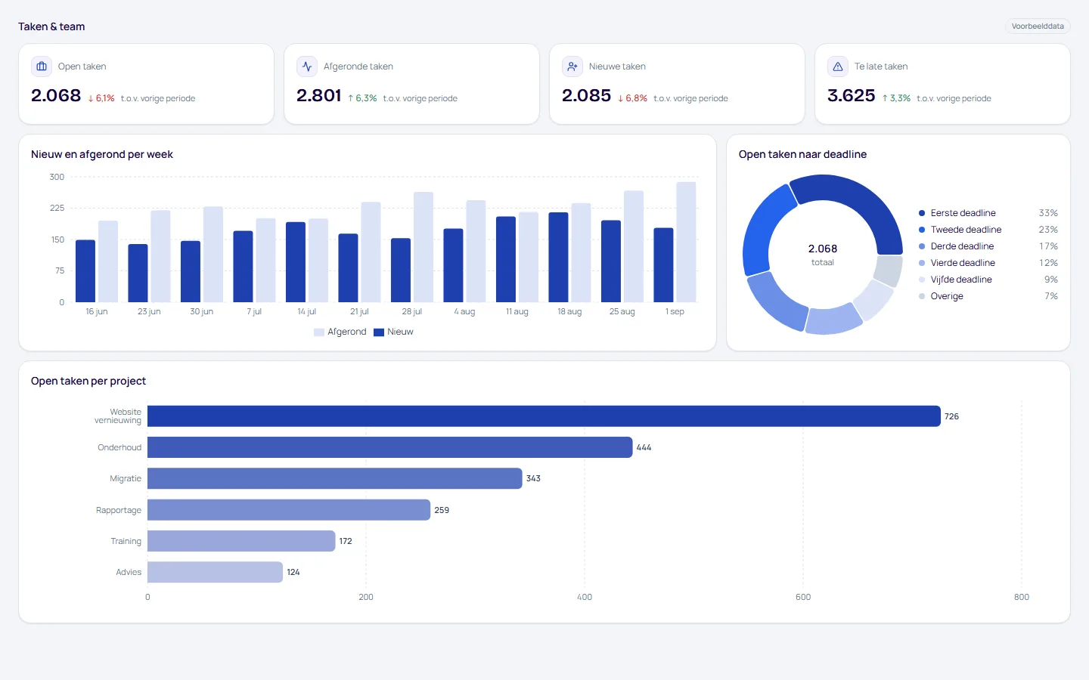Select the Eerste deadline legend item

click(988, 213)
